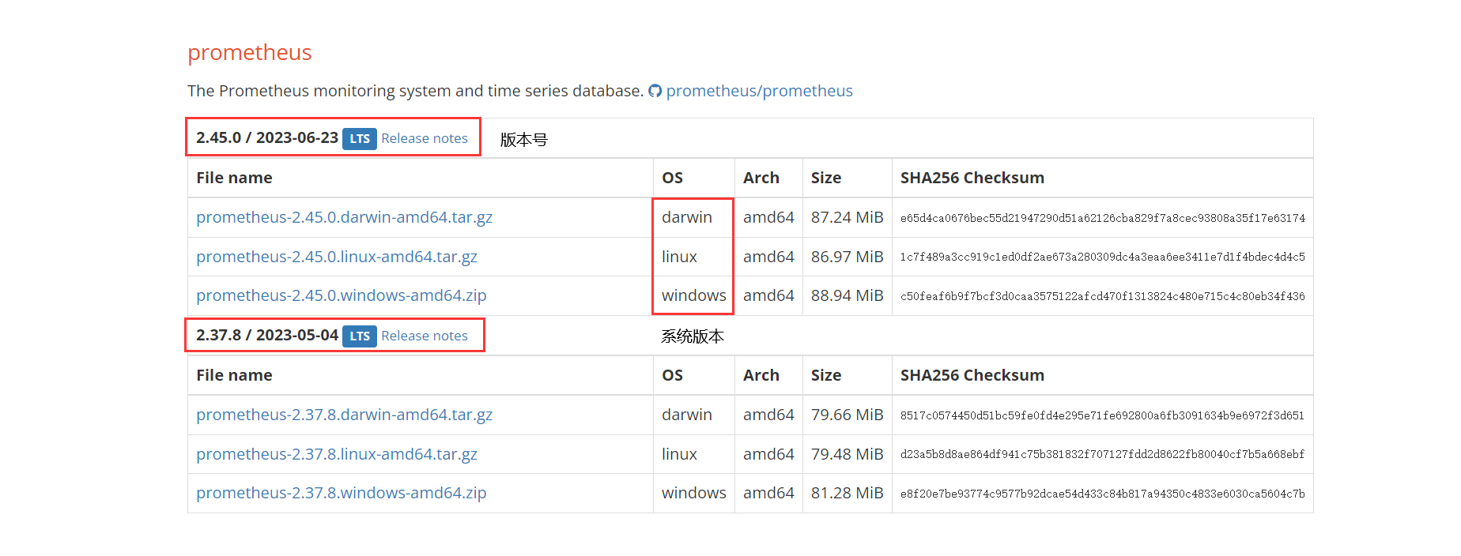Download prometheus-2.45.0.windows-amd64.zip

click(342, 295)
